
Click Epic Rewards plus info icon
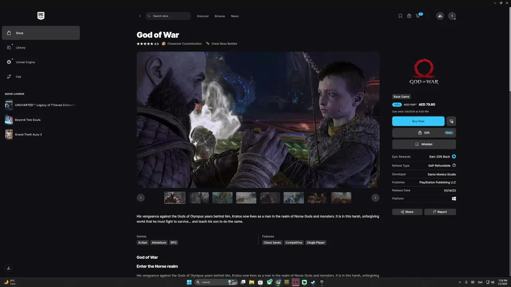click(454, 157)
